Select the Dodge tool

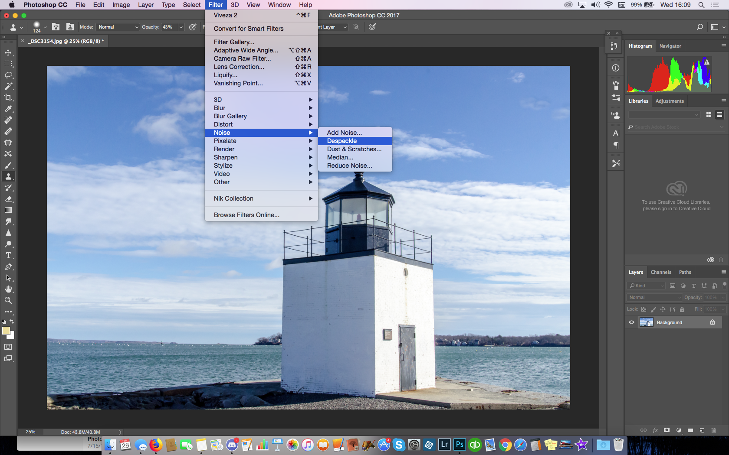click(8, 244)
